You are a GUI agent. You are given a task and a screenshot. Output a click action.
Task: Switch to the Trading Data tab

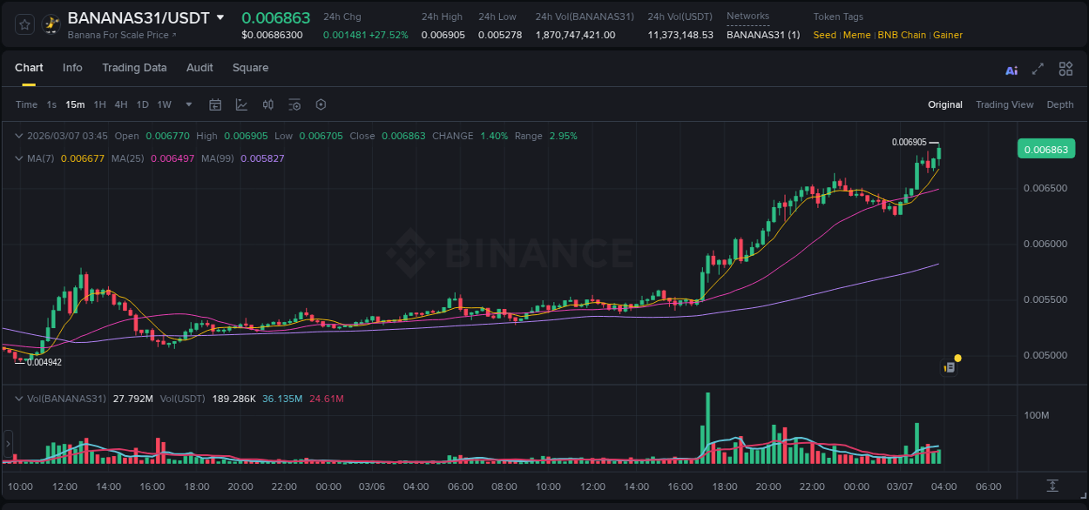pos(134,68)
